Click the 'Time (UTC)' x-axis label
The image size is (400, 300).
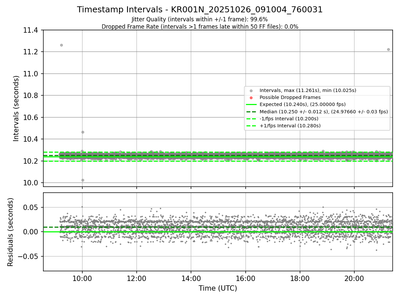point(218,288)
